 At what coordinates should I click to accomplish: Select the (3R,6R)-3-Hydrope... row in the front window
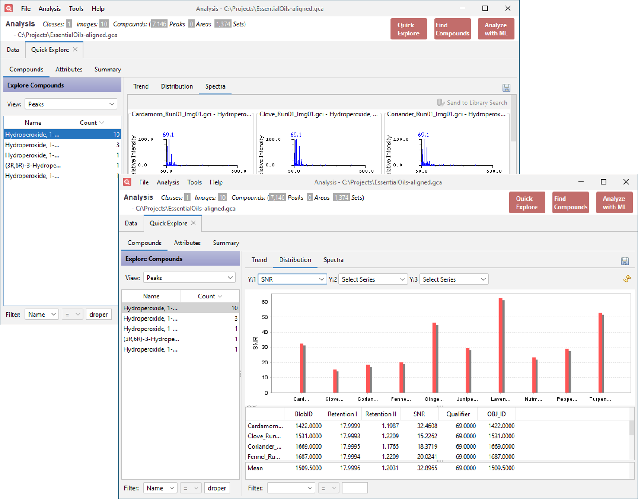point(180,339)
